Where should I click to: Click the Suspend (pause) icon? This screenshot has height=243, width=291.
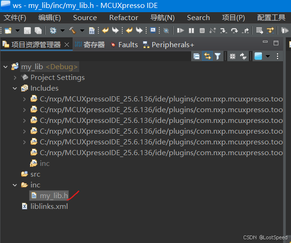click(191, 30)
